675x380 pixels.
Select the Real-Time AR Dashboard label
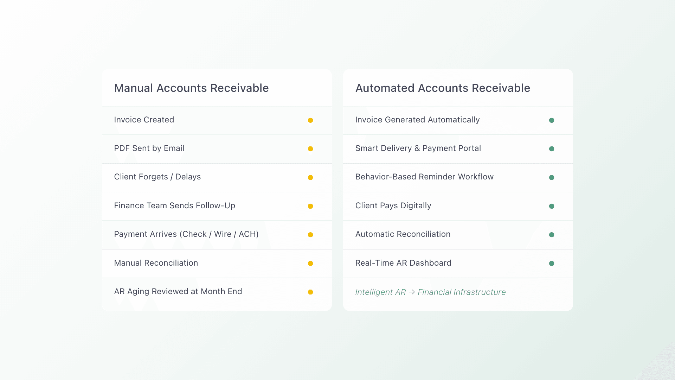(403, 263)
